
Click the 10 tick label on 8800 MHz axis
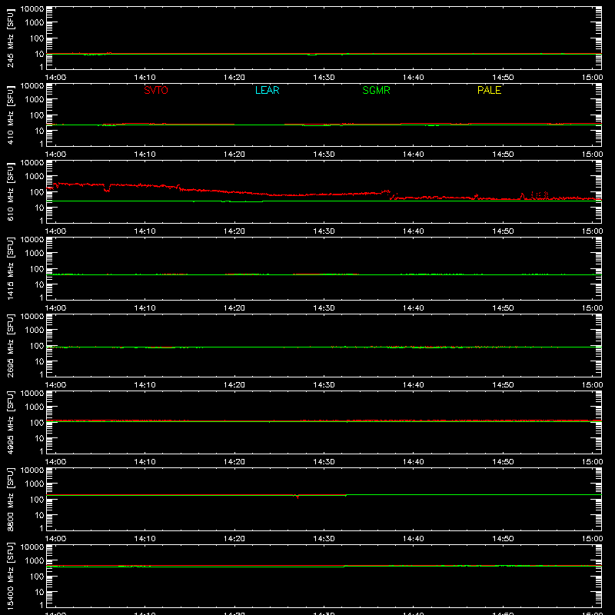(39, 515)
